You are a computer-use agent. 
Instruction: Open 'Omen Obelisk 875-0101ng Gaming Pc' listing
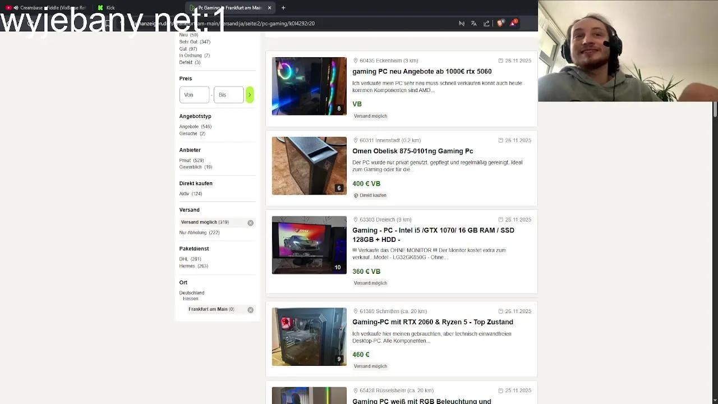pos(413,151)
